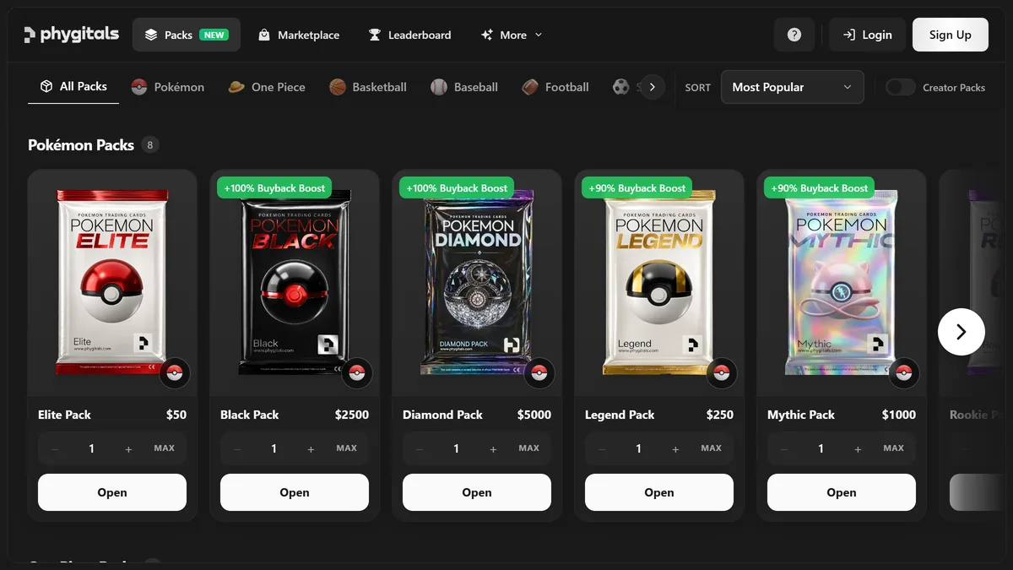Click the Diamond Pack $5000 price

[x=534, y=415]
